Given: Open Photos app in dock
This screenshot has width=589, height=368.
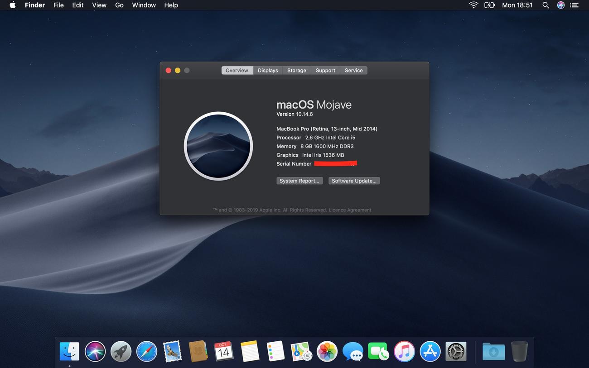Looking at the screenshot, I should 327,351.
